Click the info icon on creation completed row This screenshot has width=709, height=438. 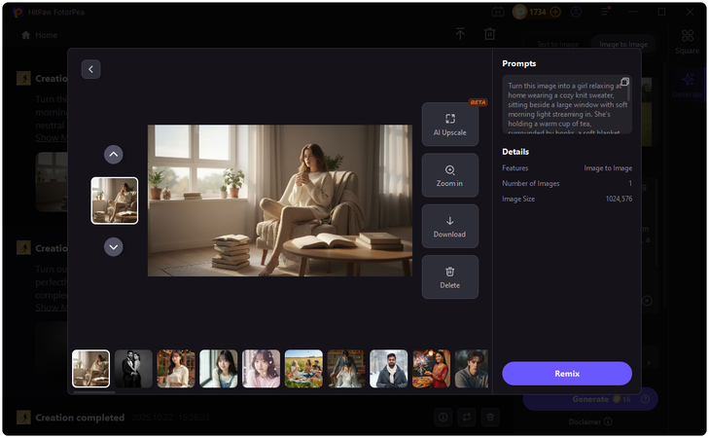pos(443,418)
